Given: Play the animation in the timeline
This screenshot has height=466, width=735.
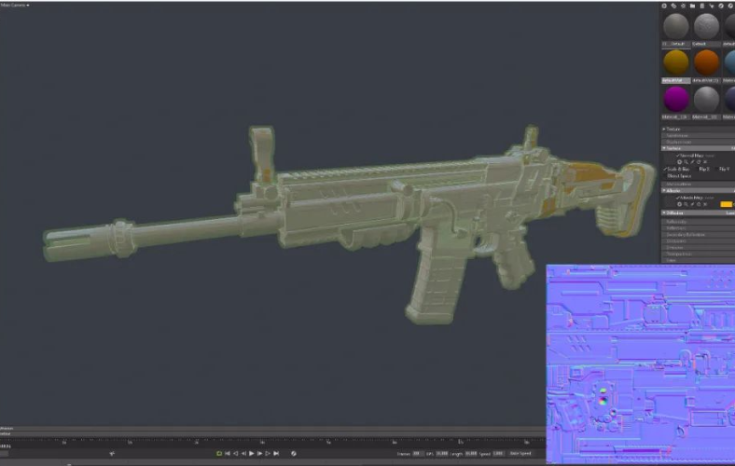Looking at the screenshot, I should tap(252, 453).
